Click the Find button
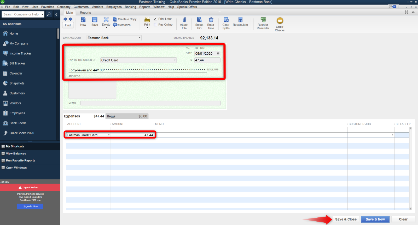The image size is (418, 225). pyautogui.click(x=68, y=25)
